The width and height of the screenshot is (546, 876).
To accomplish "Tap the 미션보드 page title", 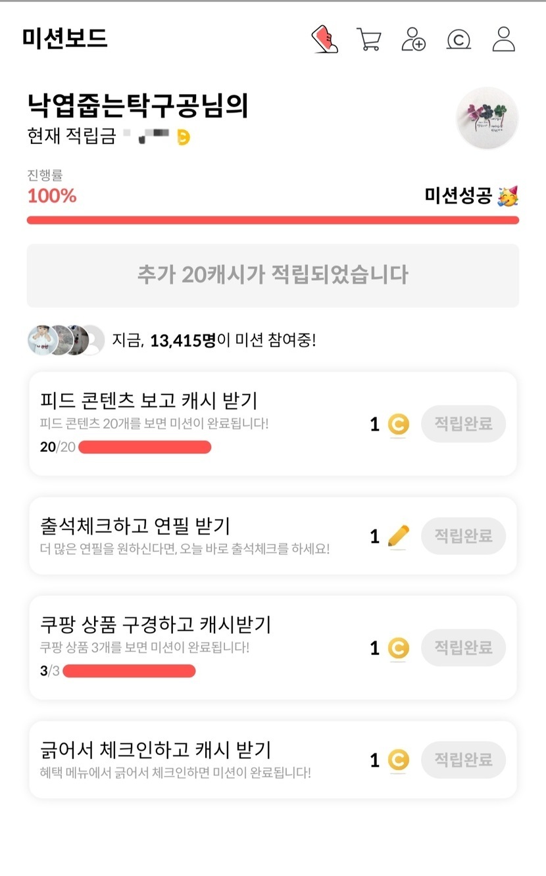I will 64,38.
